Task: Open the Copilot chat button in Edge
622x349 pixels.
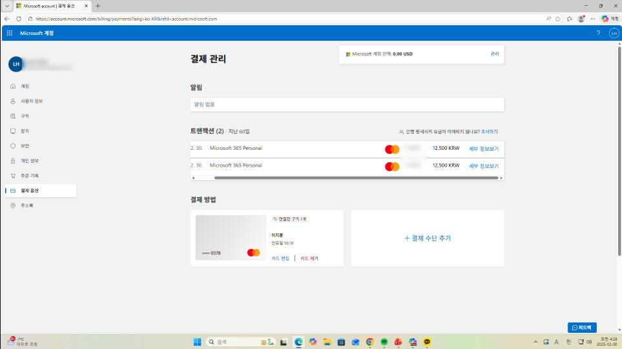Action: pos(610,19)
